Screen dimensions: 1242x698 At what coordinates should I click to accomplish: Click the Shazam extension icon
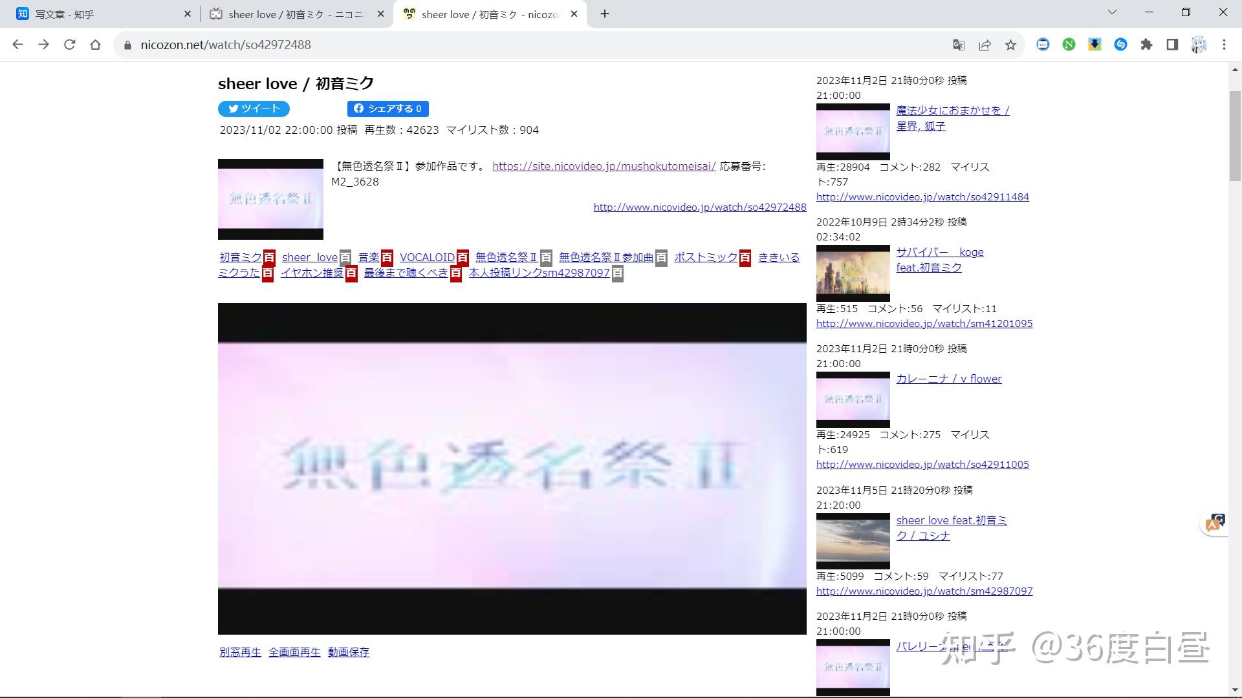pyautogui.click(x=1121, y=45)
